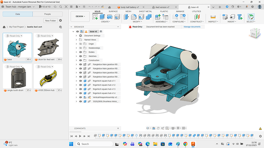The width and height of the screenshot is (264, 148).
Task: Click the ViewCube in the viewport
Action: [x=255, y=33]
